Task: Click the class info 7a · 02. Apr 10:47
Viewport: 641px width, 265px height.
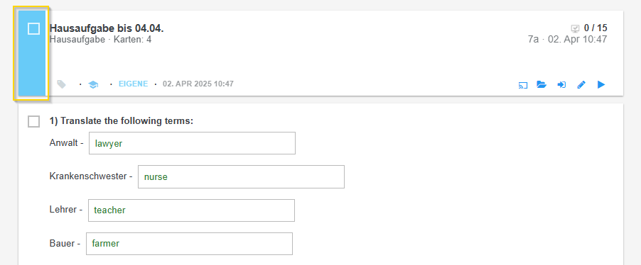Action: (x=567, y=40)
